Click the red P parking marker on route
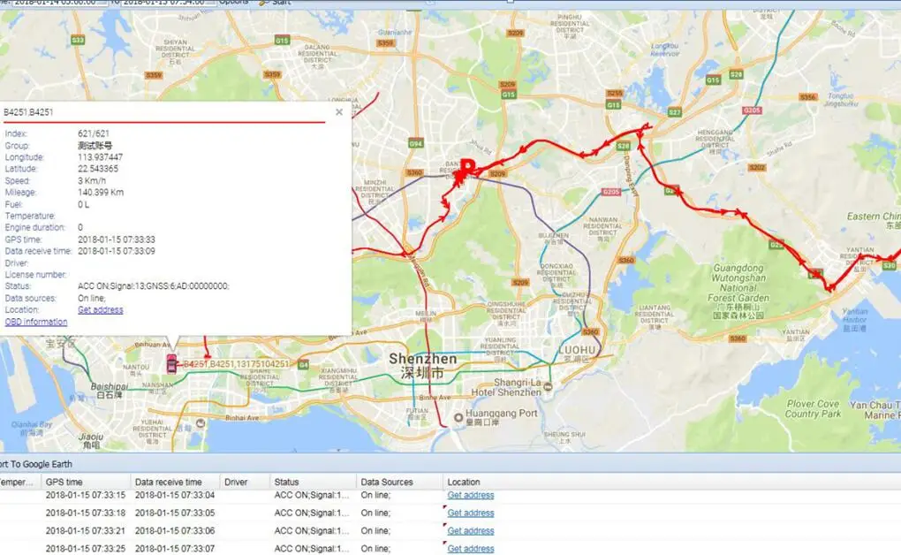Screen dimensions: 901x555 (x=466, y=166)
